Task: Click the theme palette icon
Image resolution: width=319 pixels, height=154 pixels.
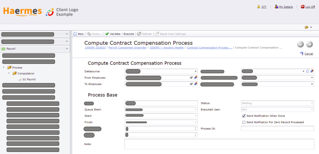Action: (307, 27)
